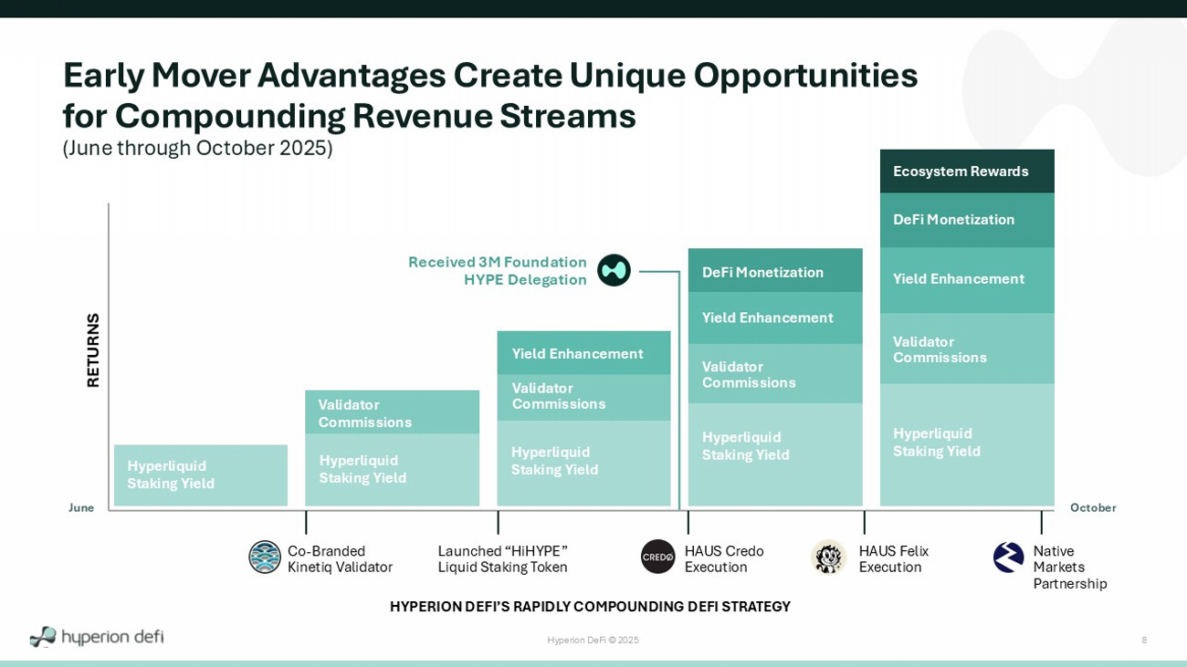Select the Native Markets Partnership label
The image size is (1187, 667).
1069,568
